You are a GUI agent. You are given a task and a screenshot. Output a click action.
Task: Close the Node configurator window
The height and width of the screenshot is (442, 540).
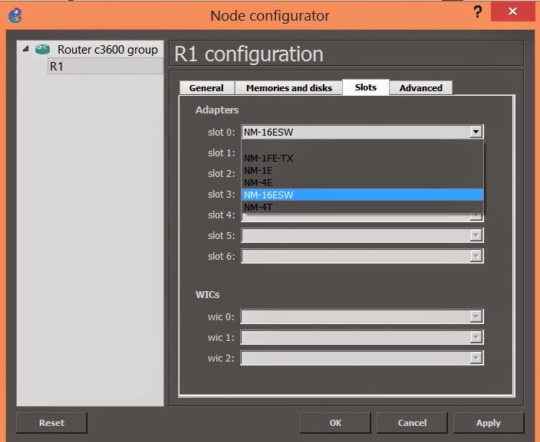512,11
